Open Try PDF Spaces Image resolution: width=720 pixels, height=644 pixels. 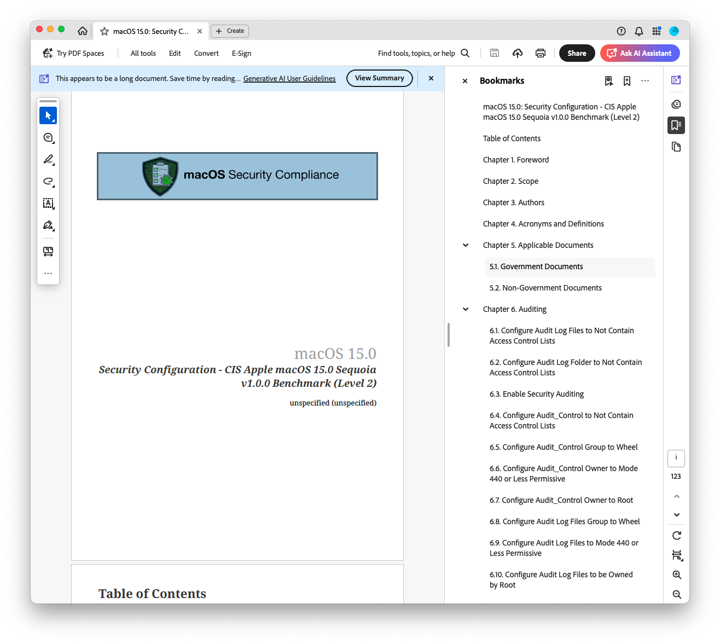(x=74, y=53)
